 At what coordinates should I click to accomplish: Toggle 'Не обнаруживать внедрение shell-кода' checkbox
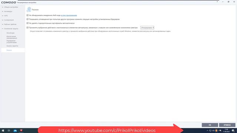(x=27, y=15)
